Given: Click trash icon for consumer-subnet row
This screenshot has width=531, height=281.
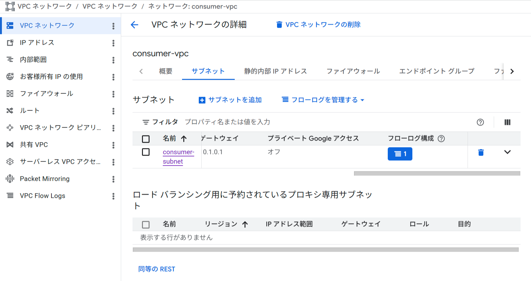Looking at the screenshot, I should click(481, 152).
